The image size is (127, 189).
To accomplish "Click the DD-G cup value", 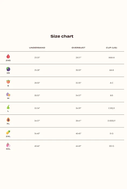I will [x=112, y=146].
